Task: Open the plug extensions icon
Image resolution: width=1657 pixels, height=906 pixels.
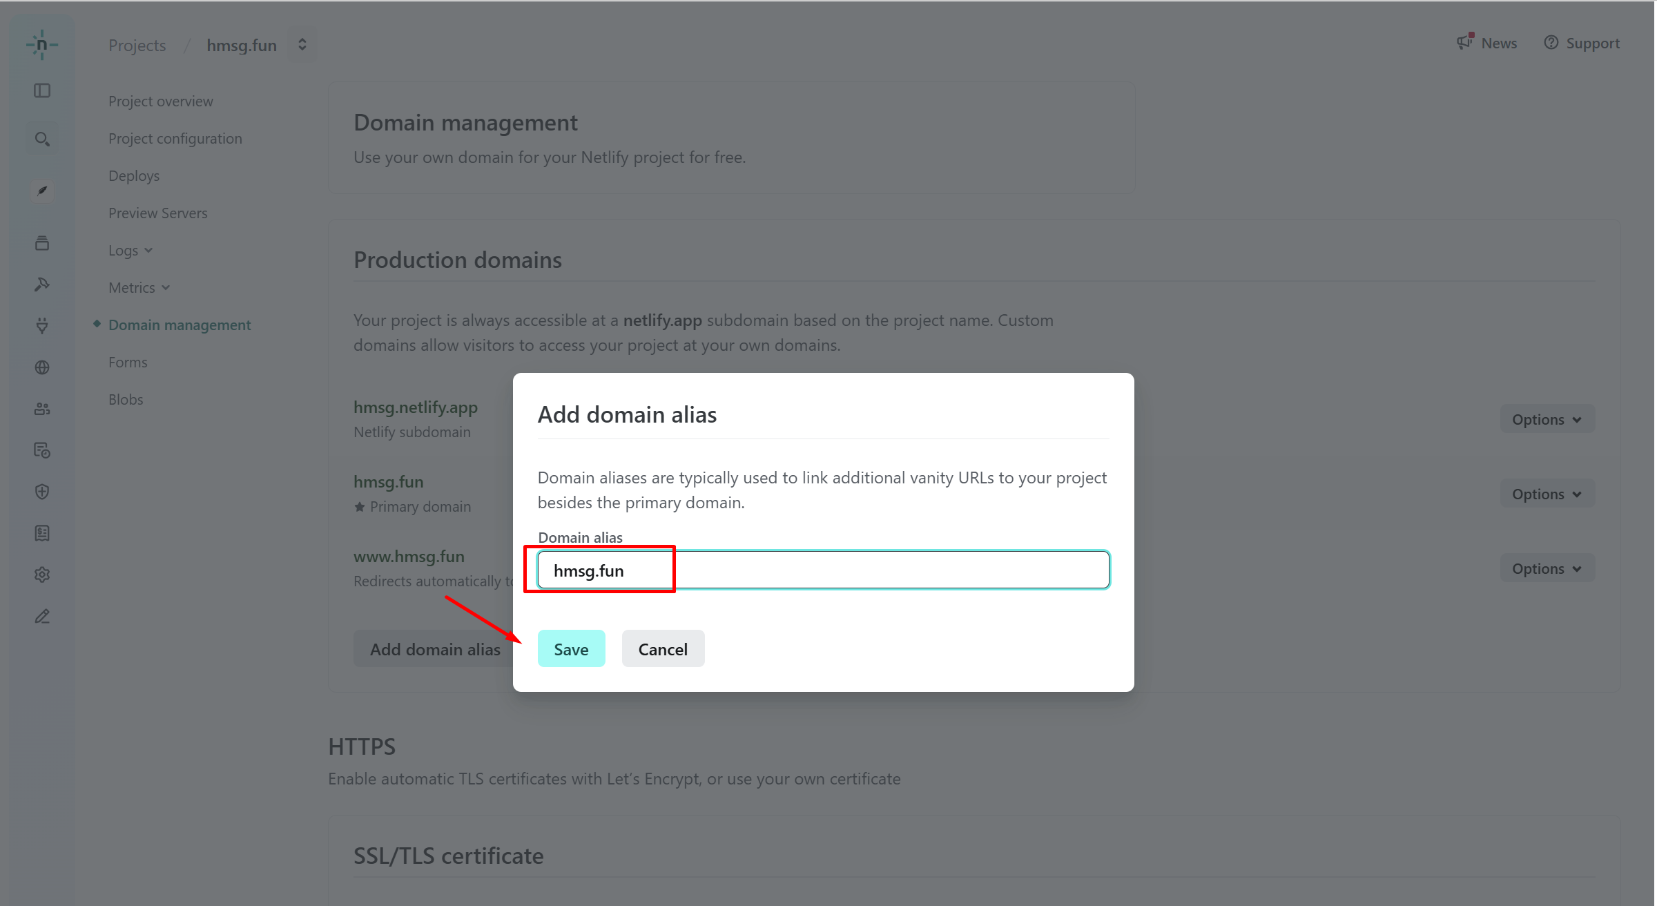Action: (x=42, y=325)
